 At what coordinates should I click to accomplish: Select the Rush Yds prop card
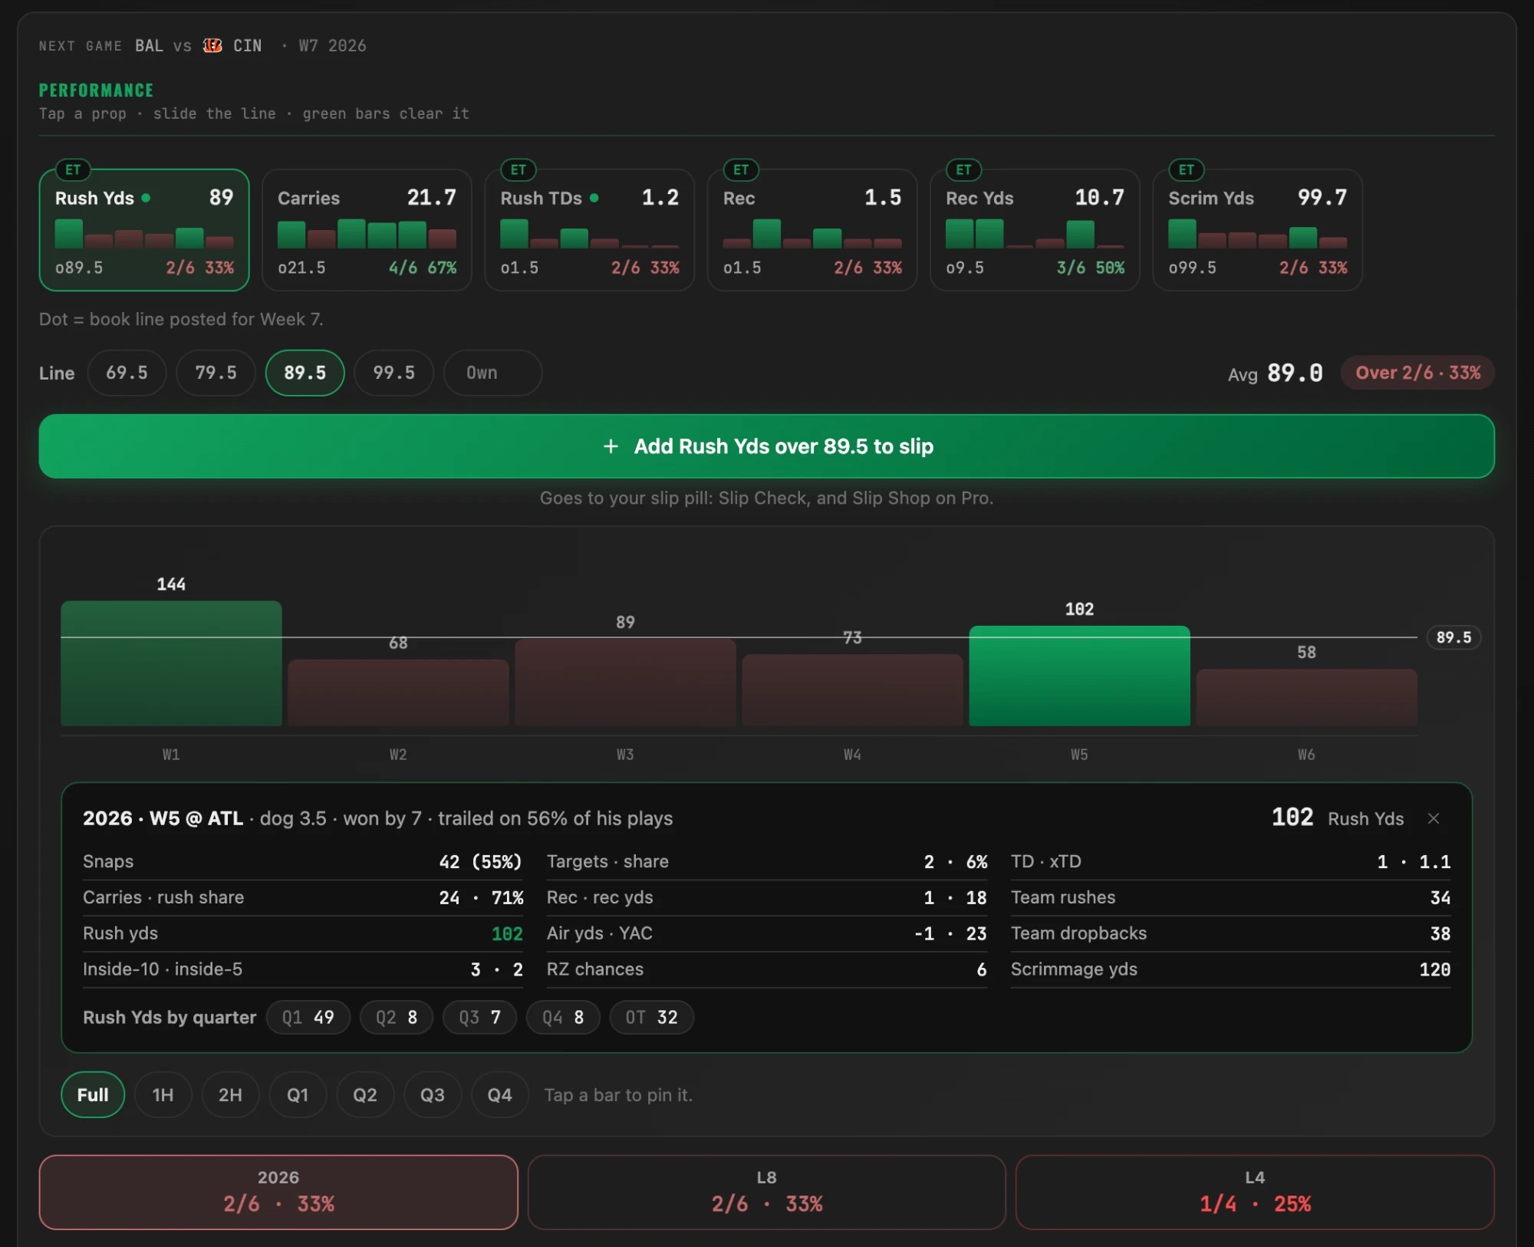click(x=144, y=230)
